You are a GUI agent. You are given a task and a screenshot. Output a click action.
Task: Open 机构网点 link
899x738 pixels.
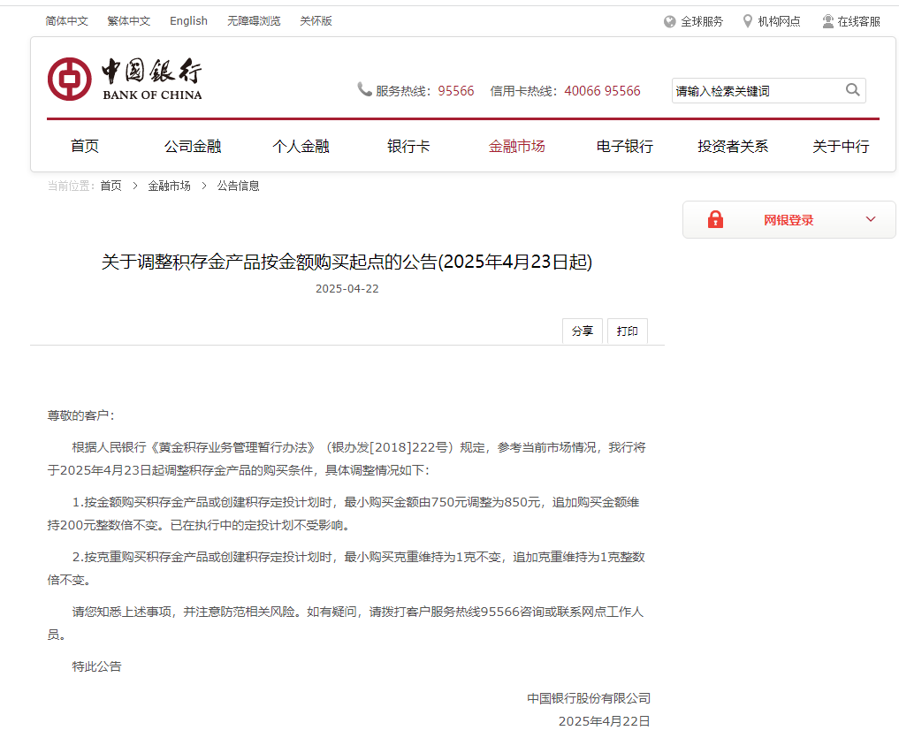click(779, 22)
